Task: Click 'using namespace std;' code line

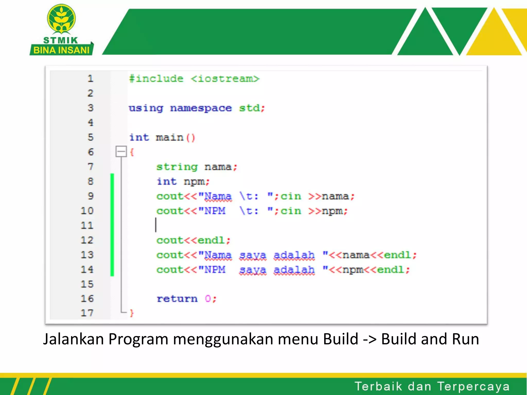Action: 197,108
